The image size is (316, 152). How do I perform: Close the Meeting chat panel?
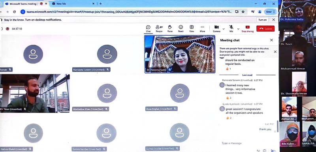271,40
